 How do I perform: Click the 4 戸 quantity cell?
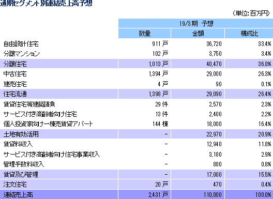coord(163,84)
